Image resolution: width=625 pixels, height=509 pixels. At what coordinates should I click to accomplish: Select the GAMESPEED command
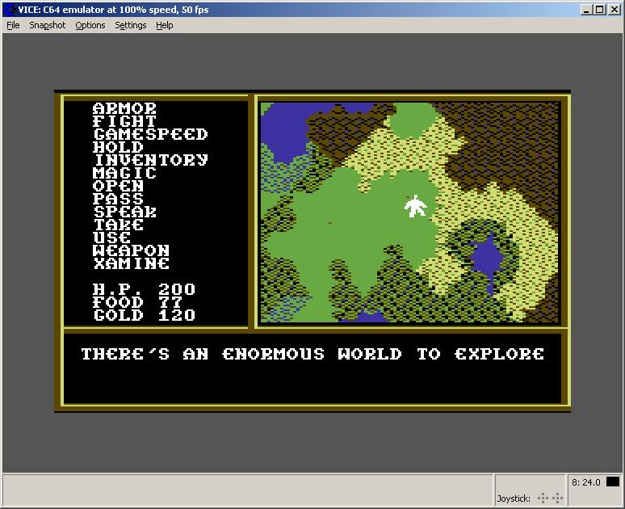[x=150, y=134]
